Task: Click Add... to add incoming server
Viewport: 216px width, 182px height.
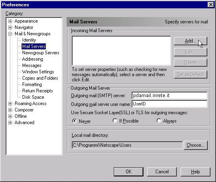Action: point(191,41)
